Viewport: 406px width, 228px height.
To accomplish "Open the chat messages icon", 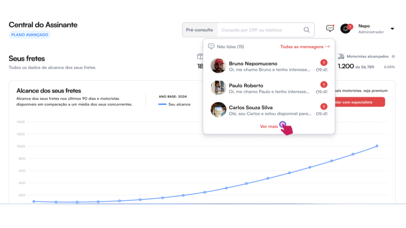I will coord(330,29).
